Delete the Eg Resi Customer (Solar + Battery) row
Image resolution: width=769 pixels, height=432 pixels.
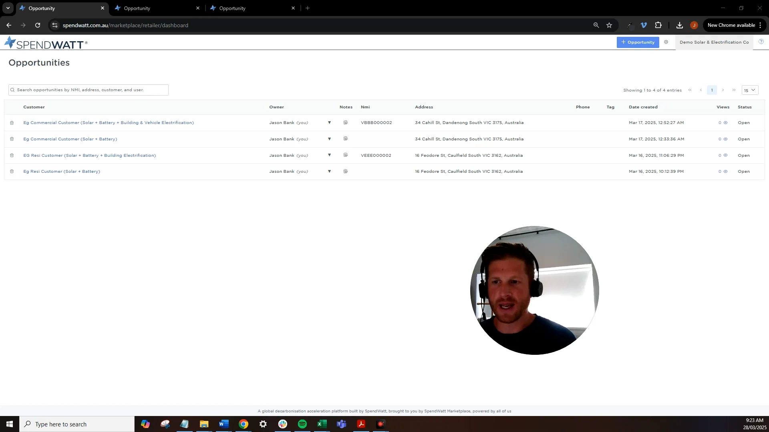pyautogui.click(x=12, y=172)
